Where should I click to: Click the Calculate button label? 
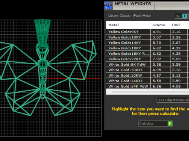coord(146,123)
